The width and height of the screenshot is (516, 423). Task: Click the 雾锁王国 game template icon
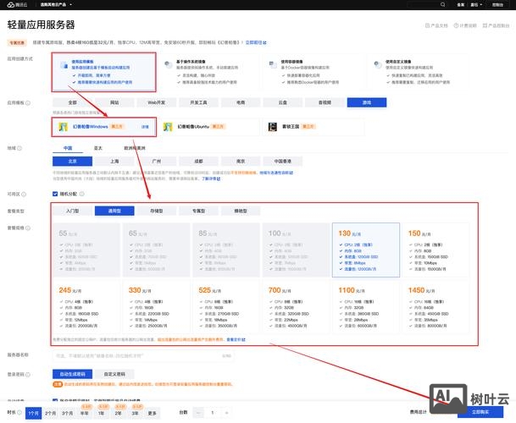[272, 127]
